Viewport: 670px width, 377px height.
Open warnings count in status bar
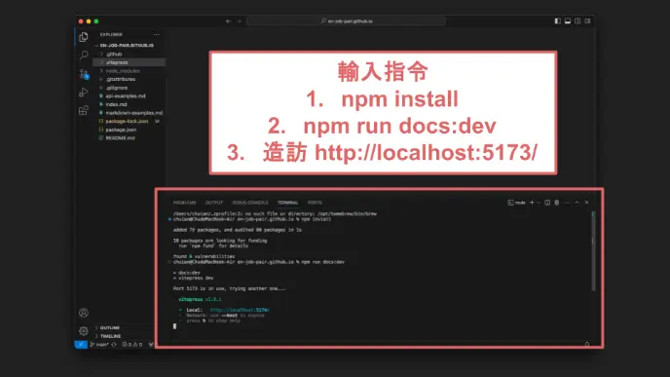click(x=137, y=345)
